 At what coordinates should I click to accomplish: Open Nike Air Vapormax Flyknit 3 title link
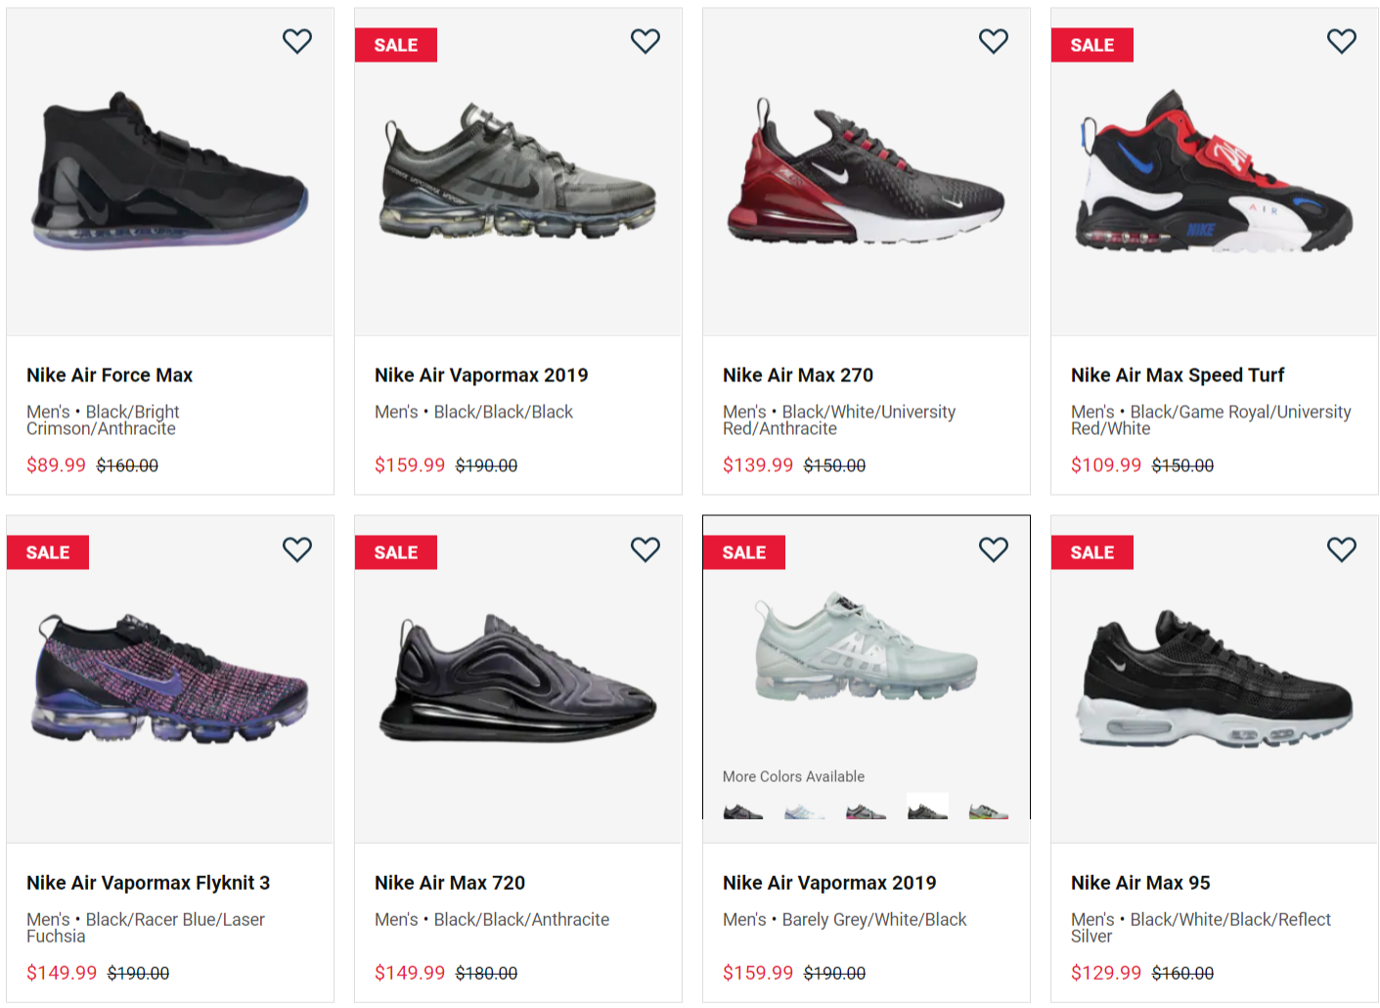149,883
